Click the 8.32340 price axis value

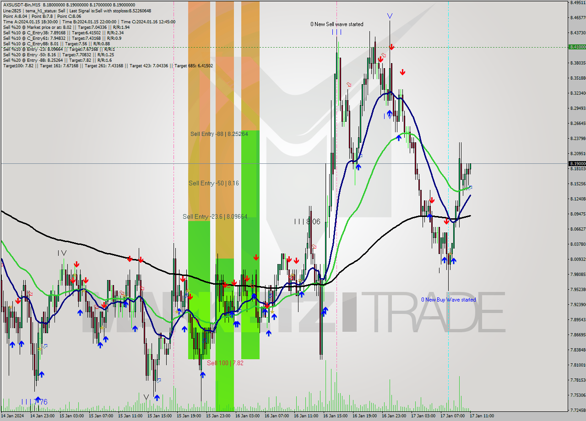578,93
